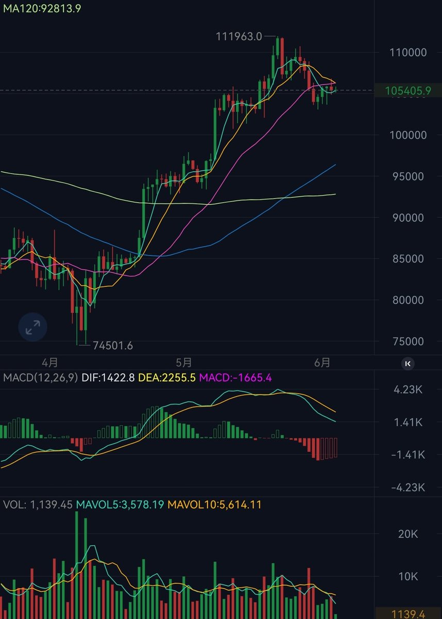Click the 110000 price axis label
Image resolution: width=442 pixels, height=619 pixels.
tap(408, 53)
